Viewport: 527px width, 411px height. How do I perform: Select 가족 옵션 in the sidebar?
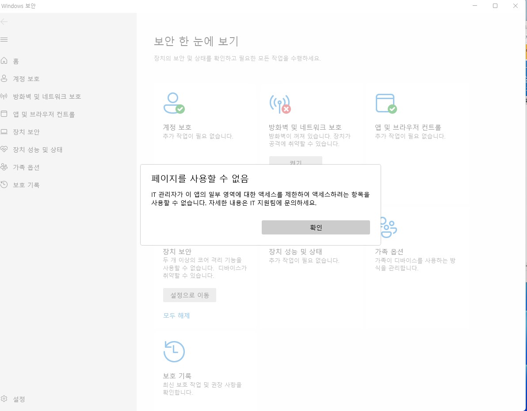tap(26, 167)
